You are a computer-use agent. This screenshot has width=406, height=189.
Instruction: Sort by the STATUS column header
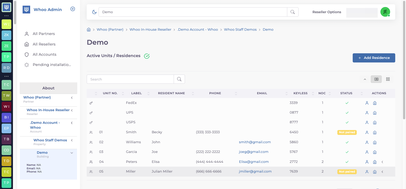[346, 93]
